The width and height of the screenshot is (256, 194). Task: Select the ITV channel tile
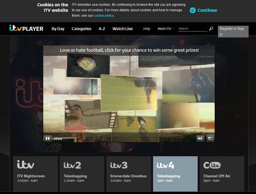pyautogui.click(x=35, y=174)
